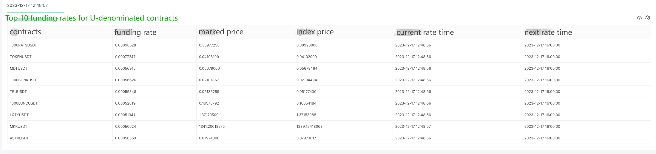Click the ASTRUSDT contract cell

pos(19,138)
